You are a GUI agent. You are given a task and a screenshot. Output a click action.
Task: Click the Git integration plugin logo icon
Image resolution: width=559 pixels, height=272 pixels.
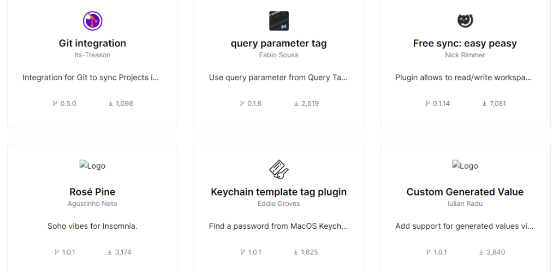pos(93,21)
